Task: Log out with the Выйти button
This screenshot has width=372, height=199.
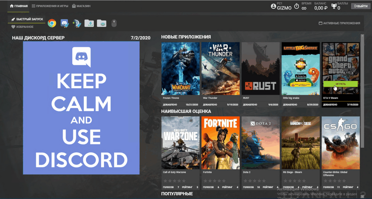Action: point(361,6)
